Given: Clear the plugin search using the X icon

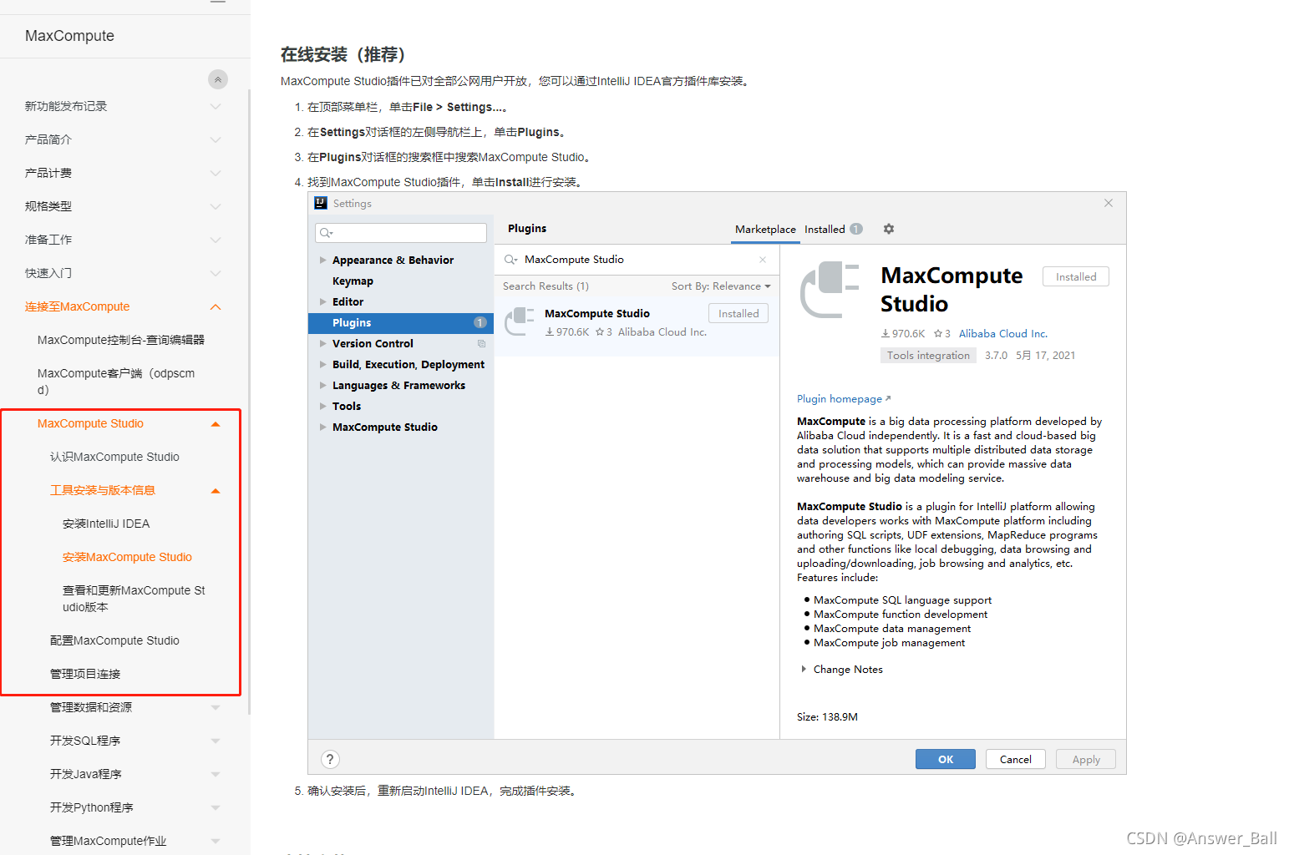Looking at the screenshot, I should pos(762,260).
